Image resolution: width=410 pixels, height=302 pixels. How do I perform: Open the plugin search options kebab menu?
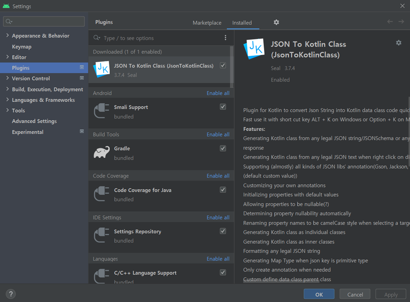(225, 38)
